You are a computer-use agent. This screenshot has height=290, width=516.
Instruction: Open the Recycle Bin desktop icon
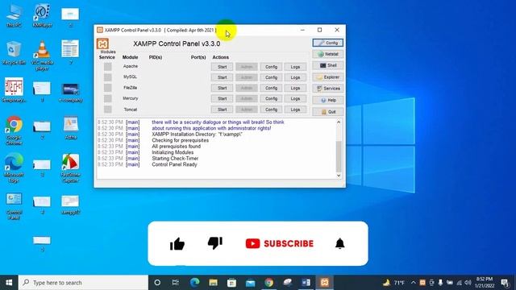(14, 53)
